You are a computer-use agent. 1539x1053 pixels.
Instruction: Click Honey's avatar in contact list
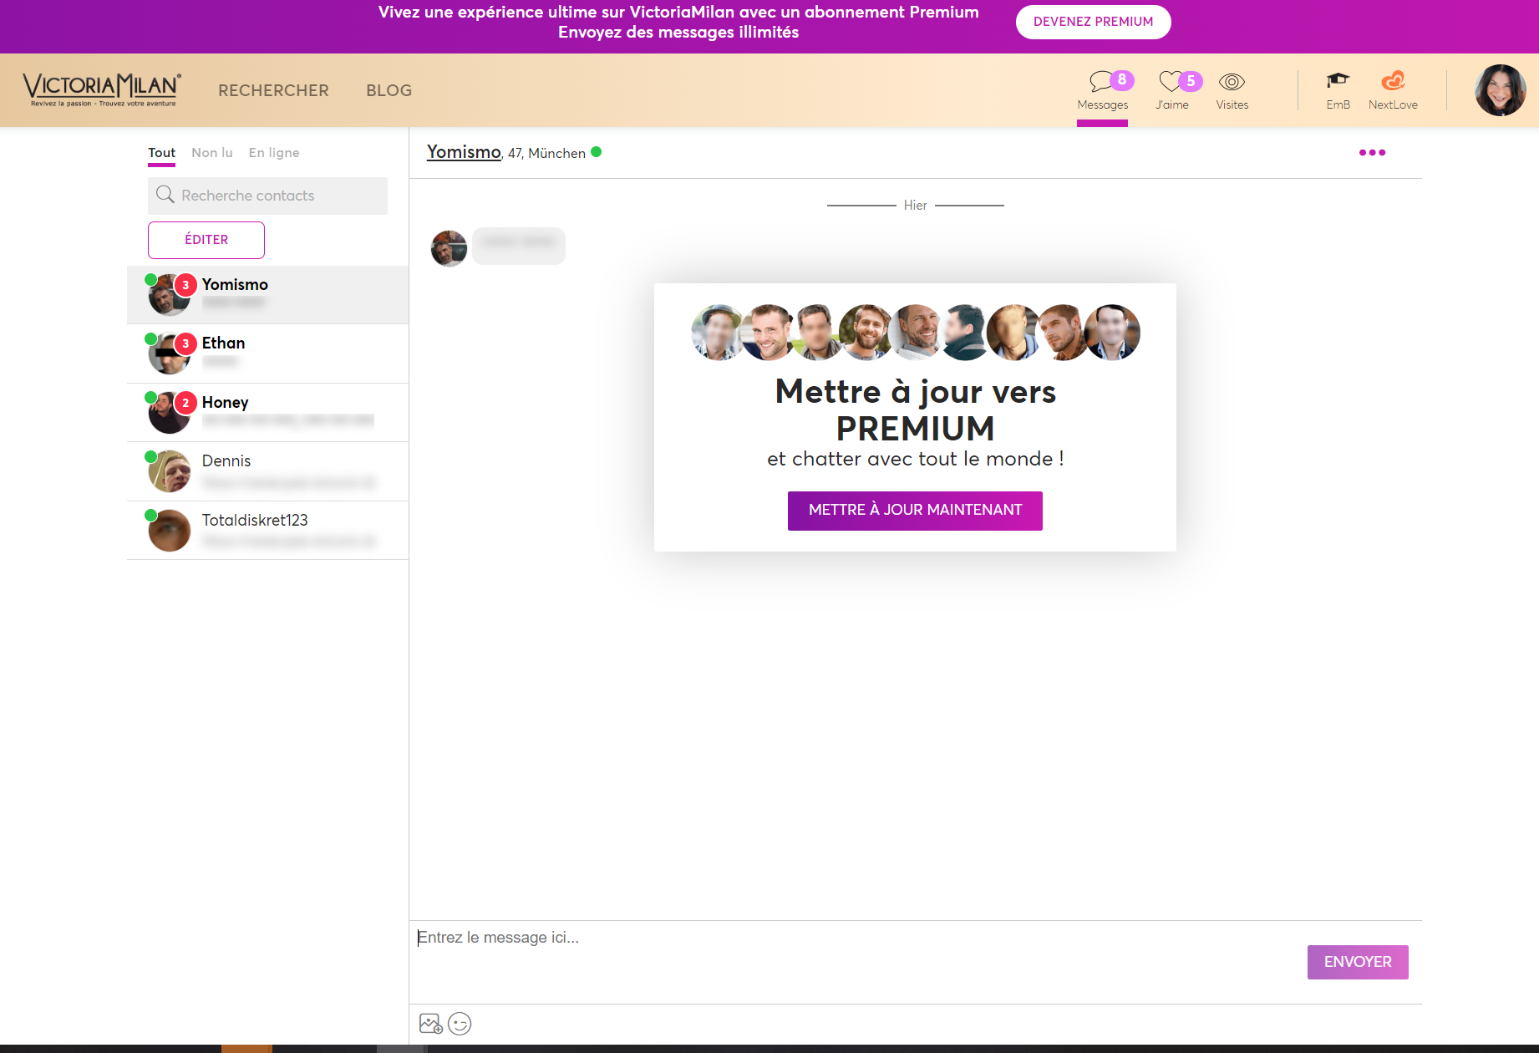(x=169, y=413)
